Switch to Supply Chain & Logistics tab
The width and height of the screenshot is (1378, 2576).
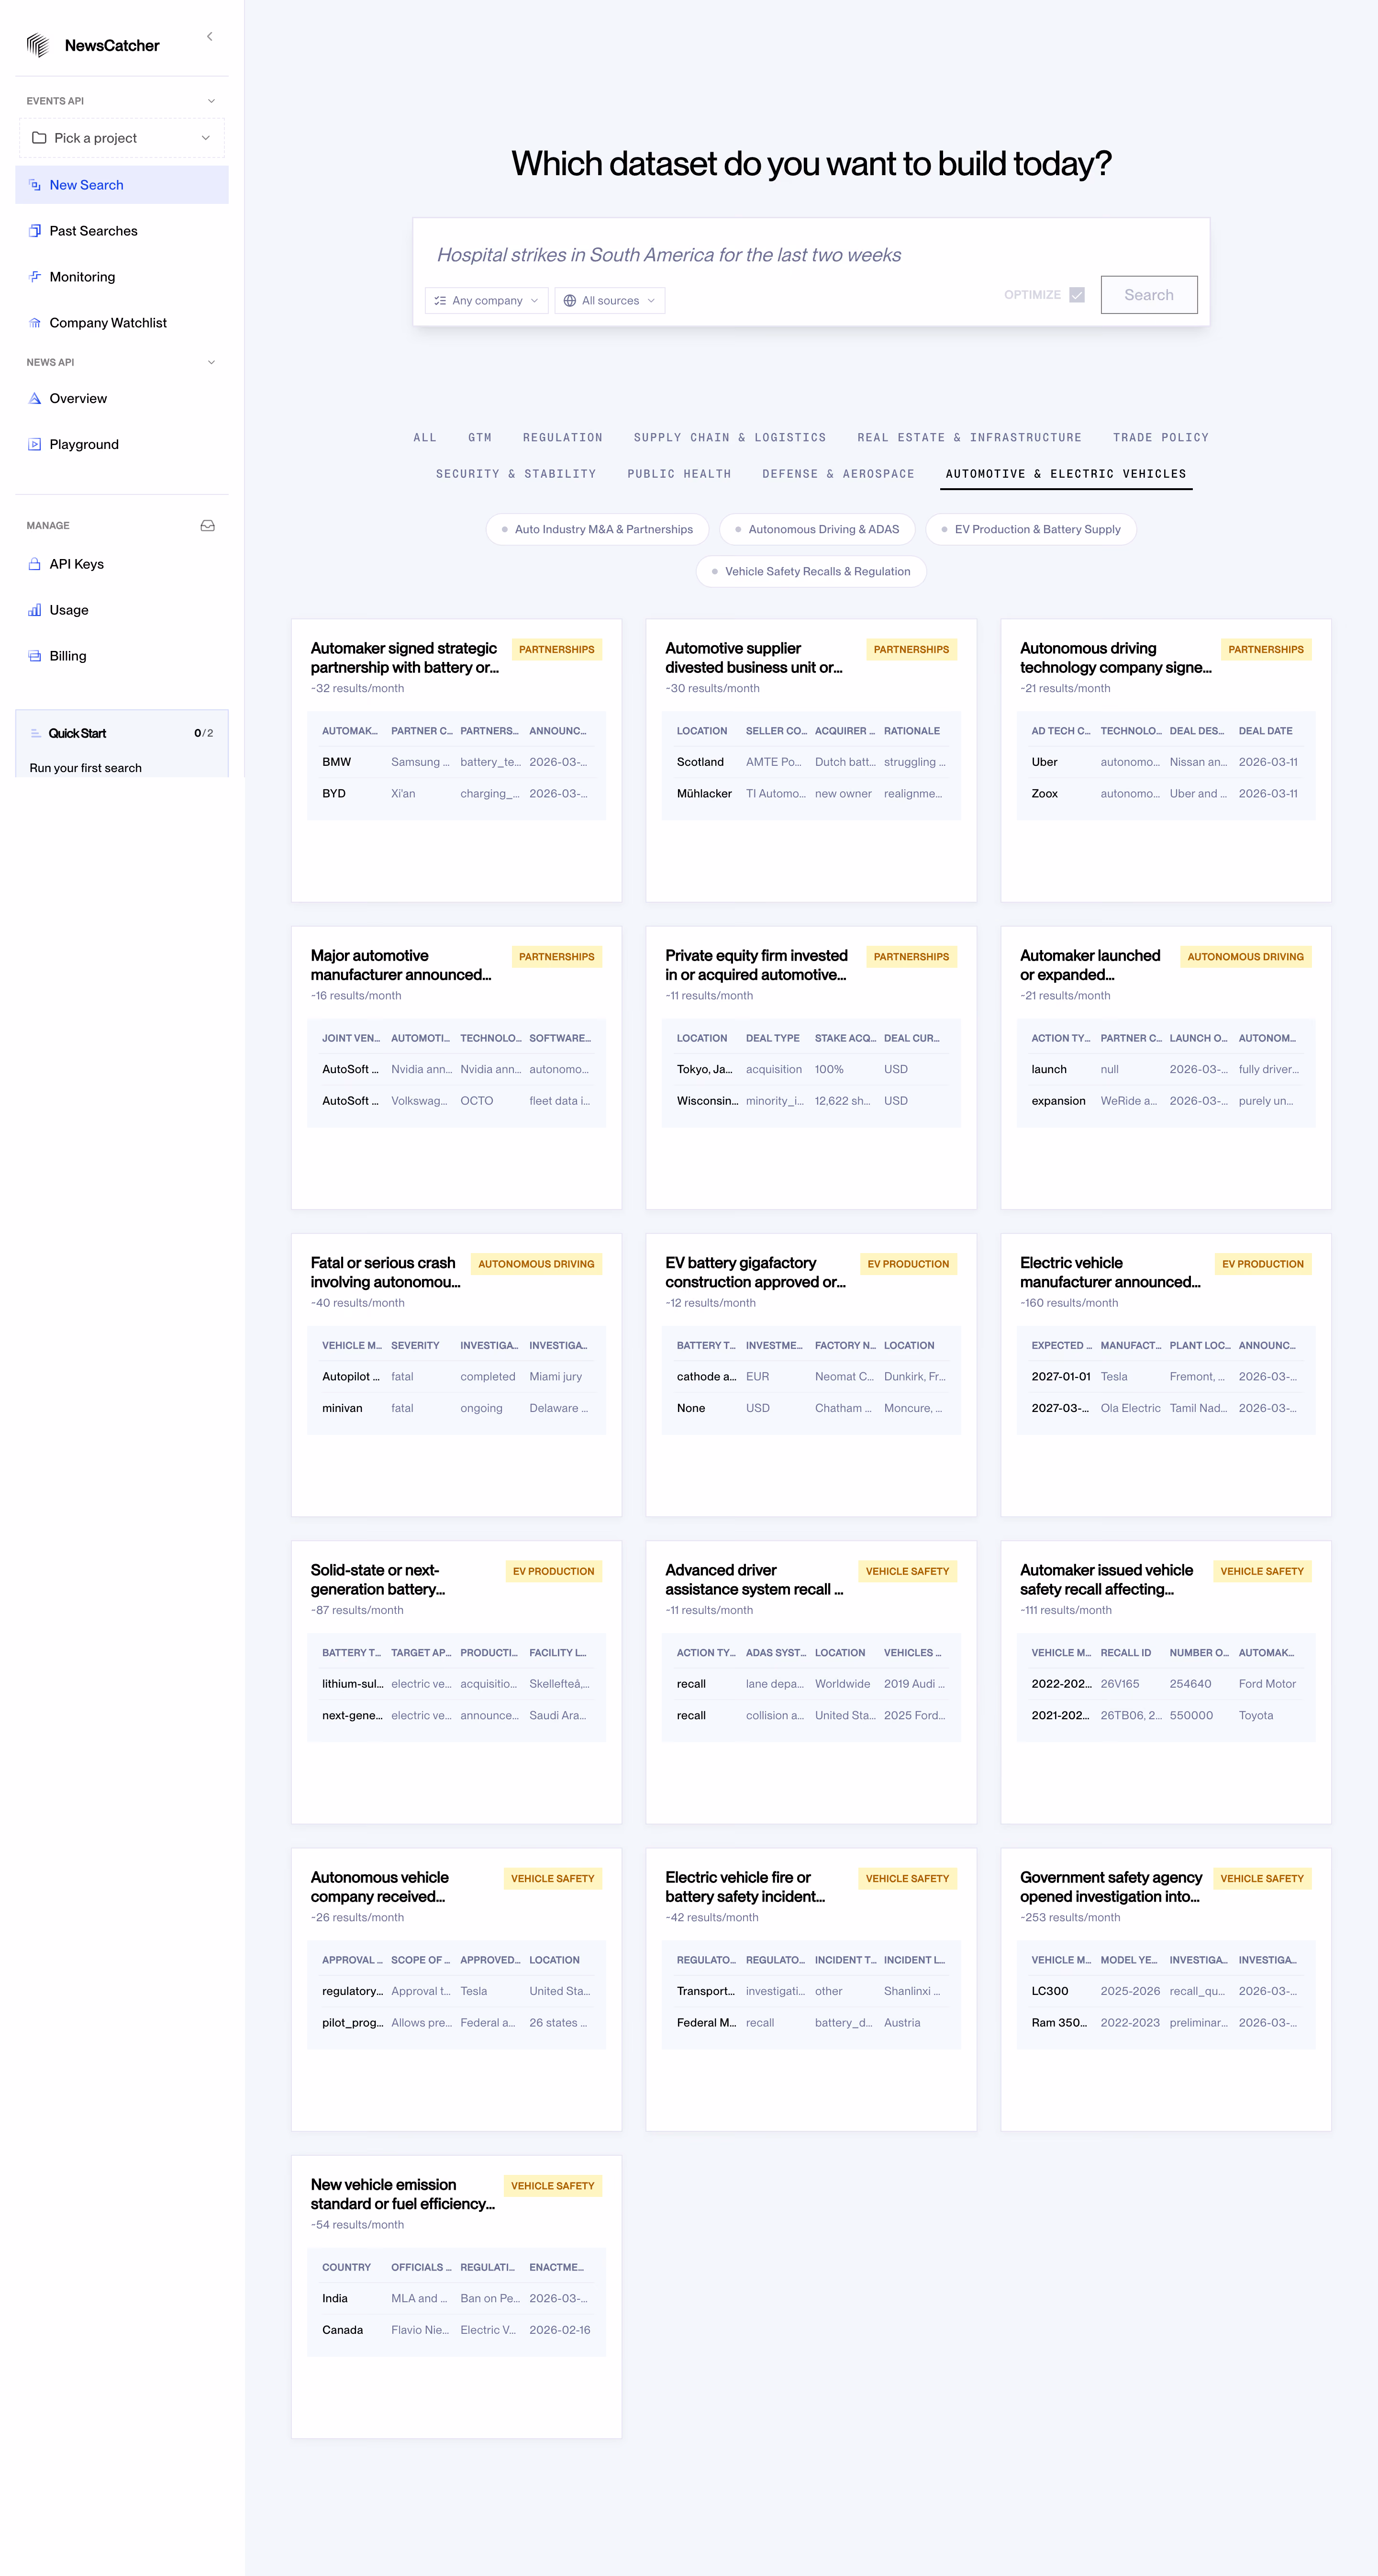pos(730,438)
